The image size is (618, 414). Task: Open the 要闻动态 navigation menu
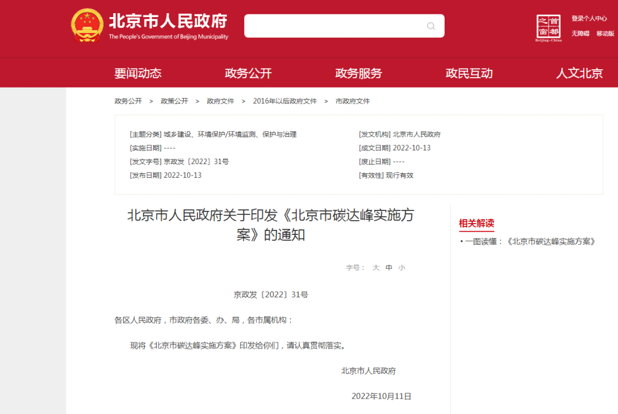point(138,73)
